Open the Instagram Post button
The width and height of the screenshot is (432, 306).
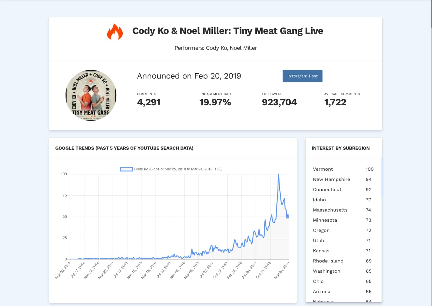coord(302,76)
